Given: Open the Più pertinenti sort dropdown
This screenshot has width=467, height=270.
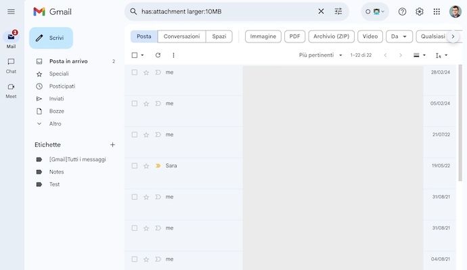Looking at the screenshot, I should pos(321,55).
